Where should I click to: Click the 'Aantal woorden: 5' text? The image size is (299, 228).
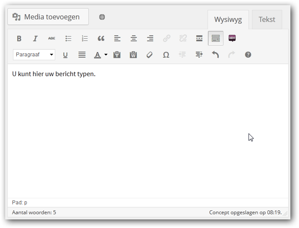(34, 213)
